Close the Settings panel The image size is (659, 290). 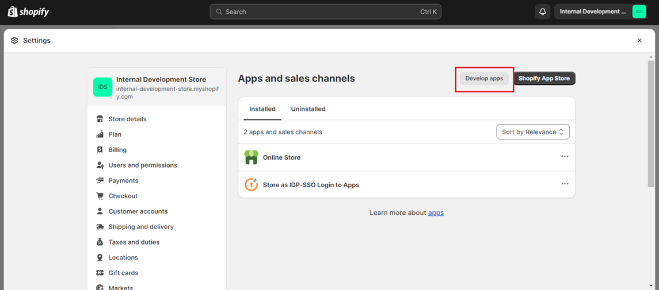coord(639,41)
